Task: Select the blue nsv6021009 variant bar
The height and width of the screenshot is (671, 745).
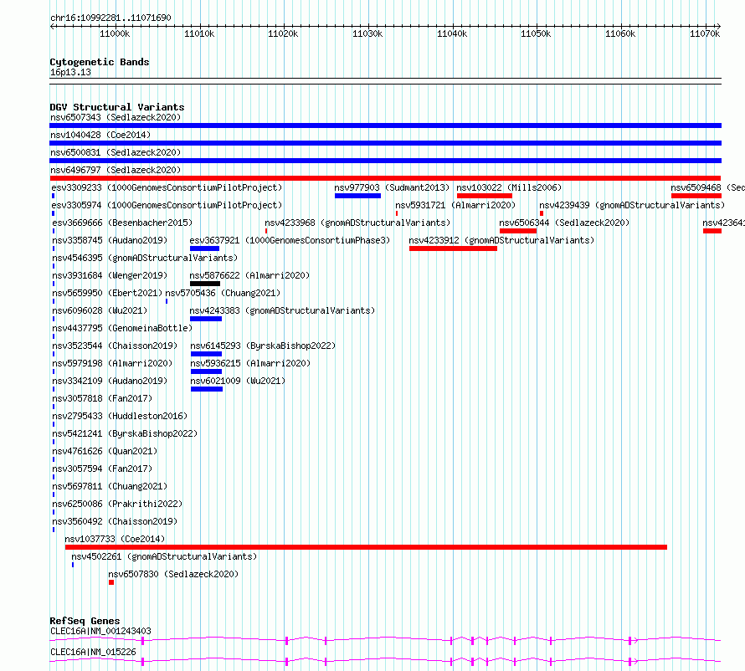Action: [x=207, y=389]
